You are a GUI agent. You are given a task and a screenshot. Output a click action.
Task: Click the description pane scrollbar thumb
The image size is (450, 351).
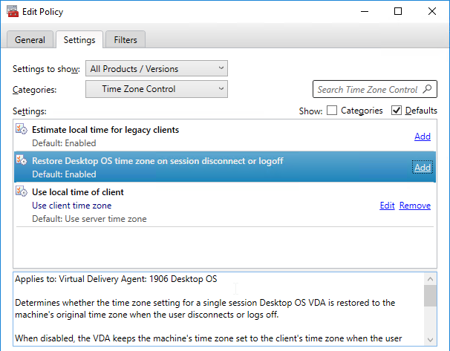pos(430,295)
